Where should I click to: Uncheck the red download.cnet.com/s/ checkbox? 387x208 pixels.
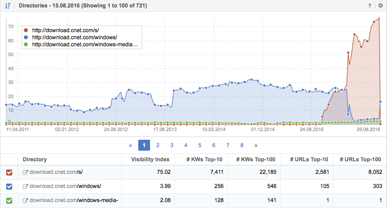(x=9, y=172)
